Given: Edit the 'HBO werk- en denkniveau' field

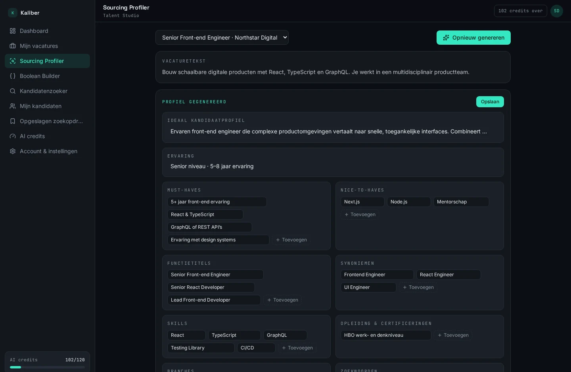Looking at the screenshot, I should (386, 335).
